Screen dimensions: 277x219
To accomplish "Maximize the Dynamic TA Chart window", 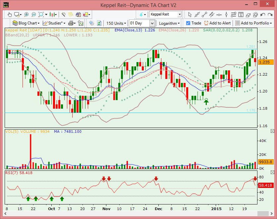I will (x=255, y=4).
